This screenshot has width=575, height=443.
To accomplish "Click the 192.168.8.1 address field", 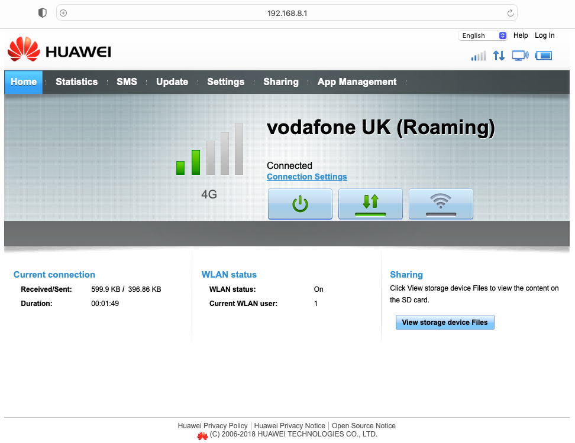I will (287, 13).
